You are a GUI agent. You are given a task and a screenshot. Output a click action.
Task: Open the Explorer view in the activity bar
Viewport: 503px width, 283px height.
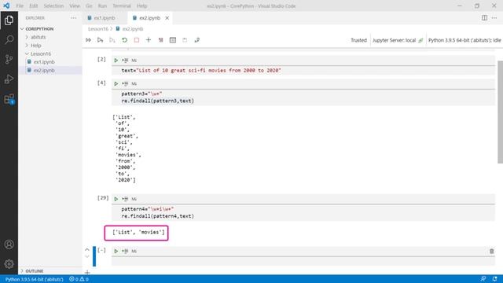pos(9,20)
